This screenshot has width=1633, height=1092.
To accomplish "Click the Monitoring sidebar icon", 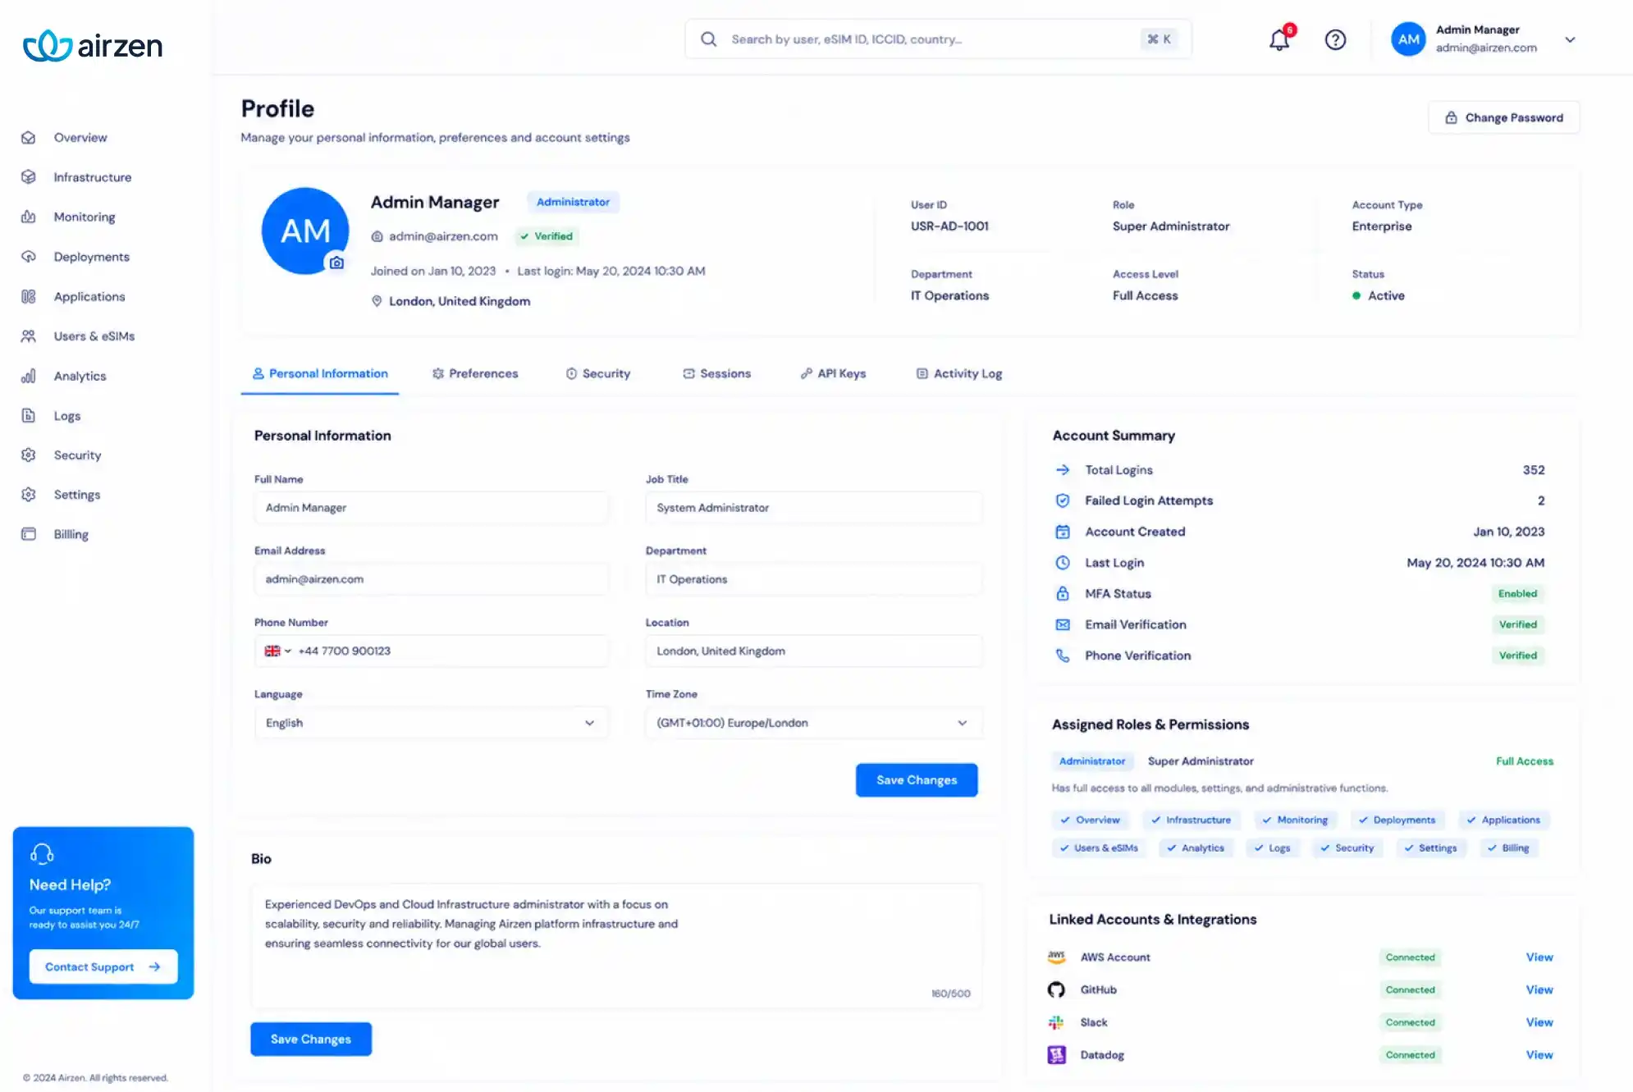I will point(29,217).
